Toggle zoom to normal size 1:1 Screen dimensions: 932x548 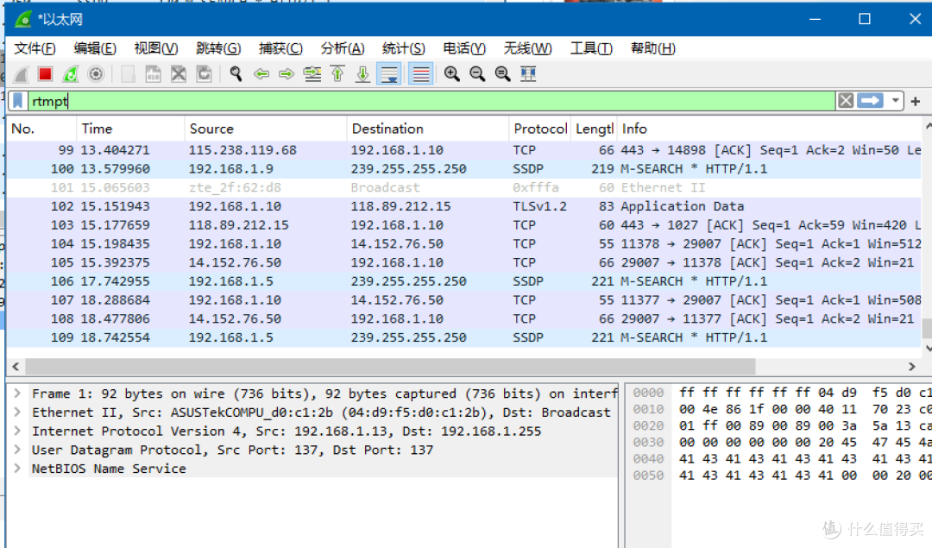[502, 74]
